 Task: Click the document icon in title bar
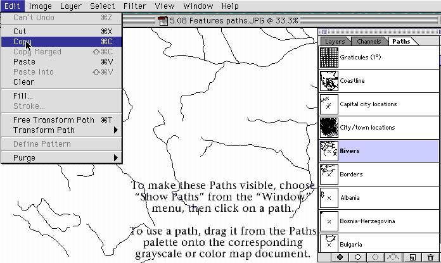click(x=163, y=20)
